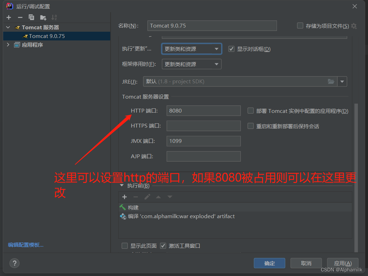Image resolution: width=368 pixels, height=276 pixels.
Task: Remove the selected before-launch task
Action: [x=136, y=197]
